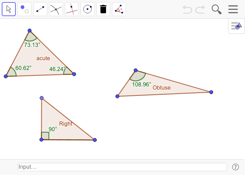Image resolution: width=245 pixels, height=175 pixels.
Task: Click the Undo arrow
Action: point(187,9)
